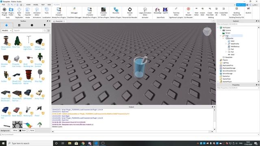Collapse the Handle node in Explorer

click(223, 38)
